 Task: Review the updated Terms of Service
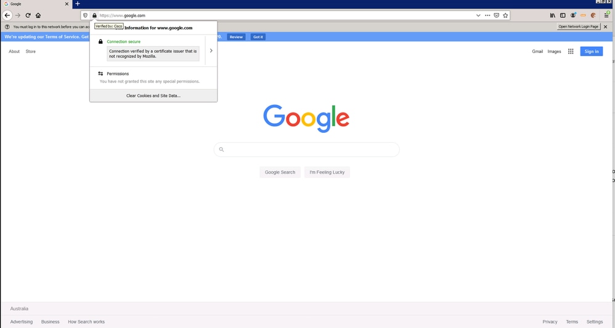(x=236, y=37)
